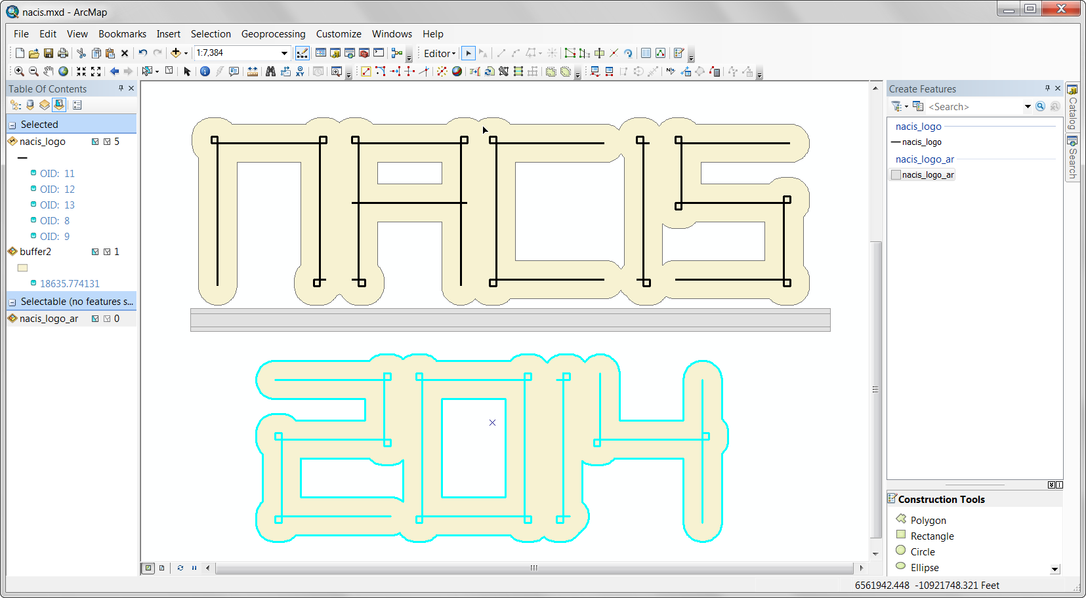Click the buffer2 fill color swatch
Image resolution: width=1086 pixels, height=598 pixels.
coord(22,268)
